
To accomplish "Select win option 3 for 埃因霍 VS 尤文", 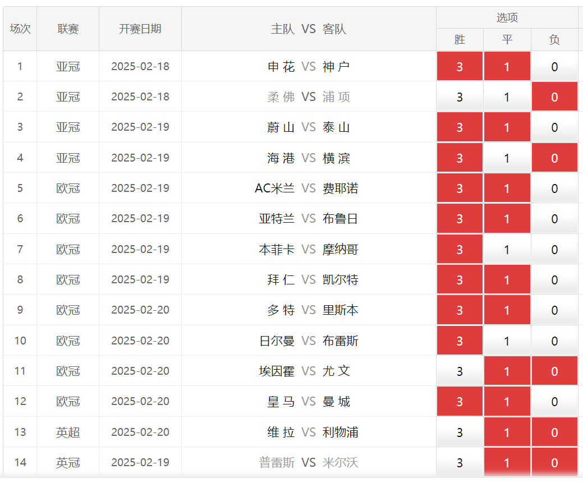I will pyautogui.click(x=460, y=371).
